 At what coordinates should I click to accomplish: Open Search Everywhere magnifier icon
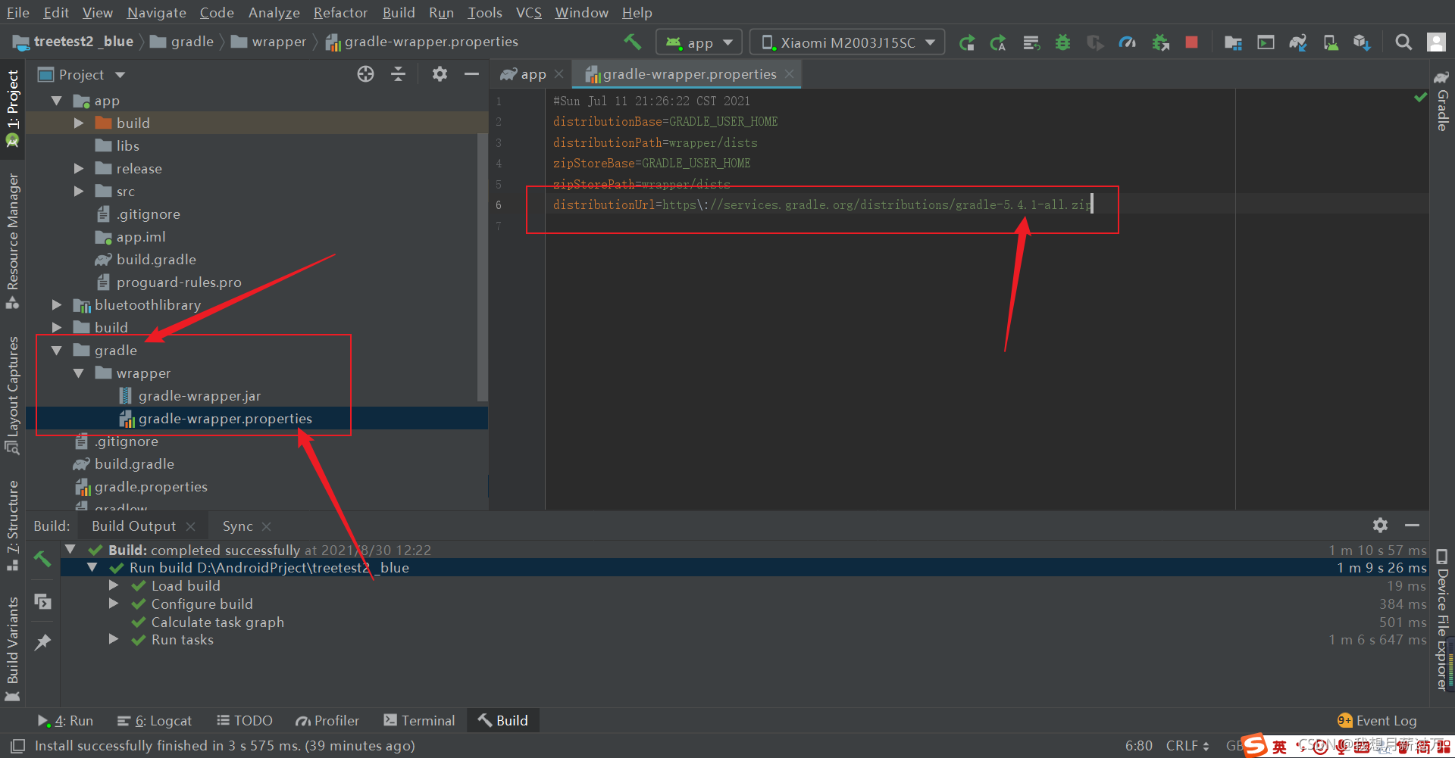[1403, 42]
